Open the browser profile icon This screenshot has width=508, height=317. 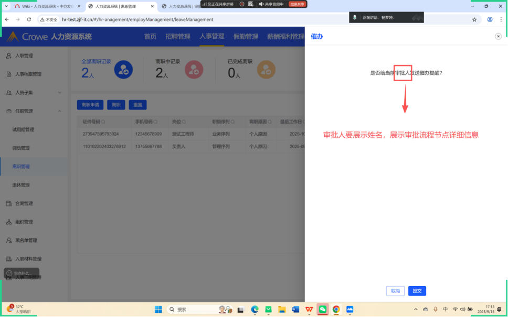click(x=490, y=19)
